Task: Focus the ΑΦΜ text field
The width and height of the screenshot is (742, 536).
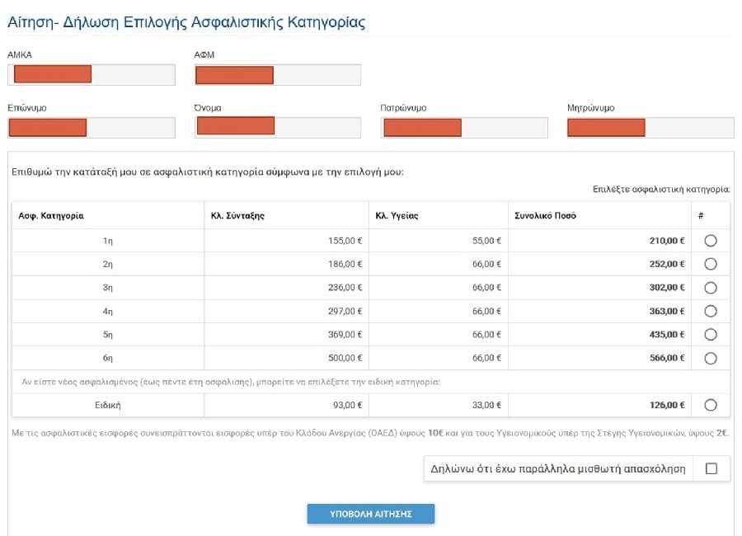Action: click(x=278, y=75)
